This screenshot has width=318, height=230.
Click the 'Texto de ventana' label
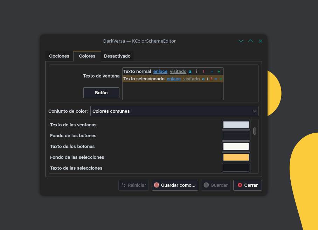pos(101,76)
